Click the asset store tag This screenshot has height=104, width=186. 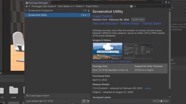(138, 19)
